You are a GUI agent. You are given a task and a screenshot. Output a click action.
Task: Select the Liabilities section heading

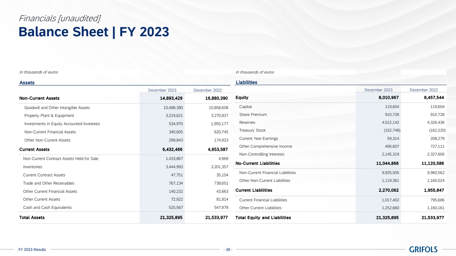[x=246, y=82]
